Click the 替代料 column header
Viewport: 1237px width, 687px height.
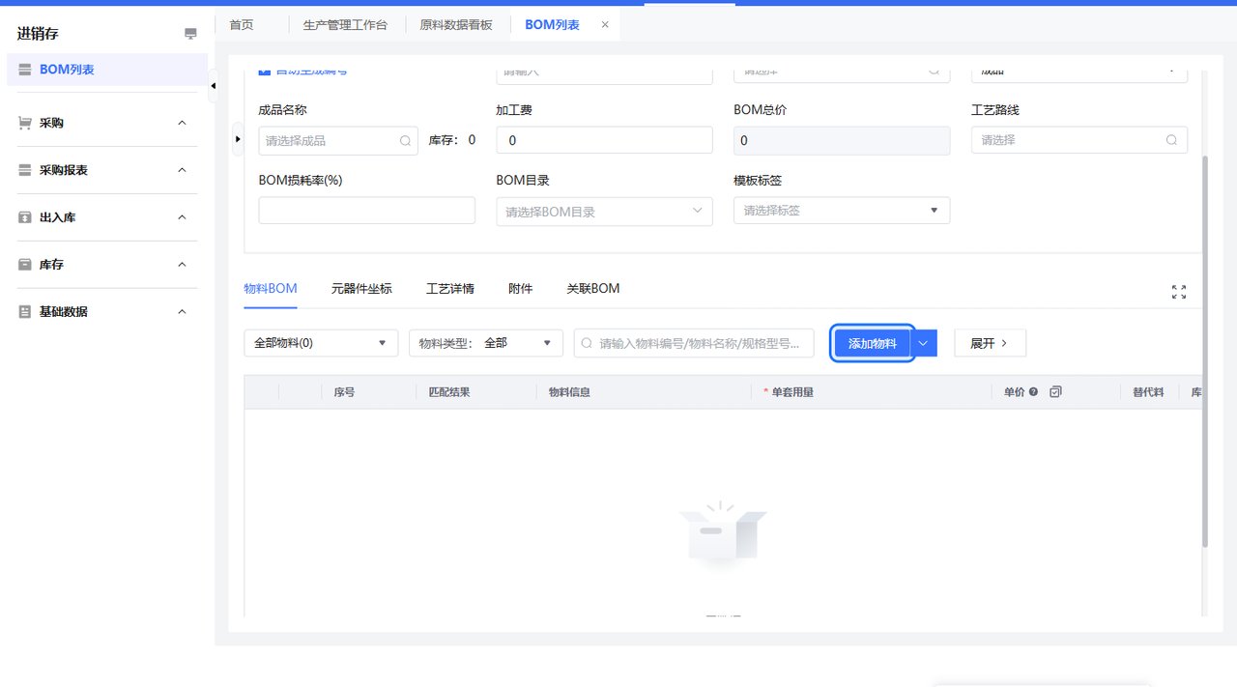tap(1148, 392)
